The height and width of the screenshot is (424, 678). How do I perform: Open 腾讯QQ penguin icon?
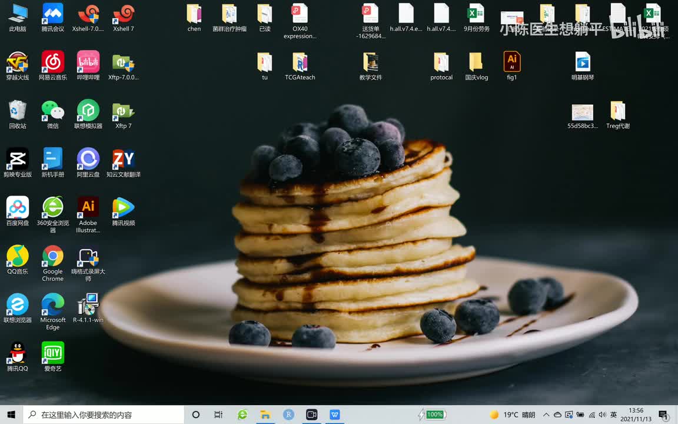pos(17,357)
